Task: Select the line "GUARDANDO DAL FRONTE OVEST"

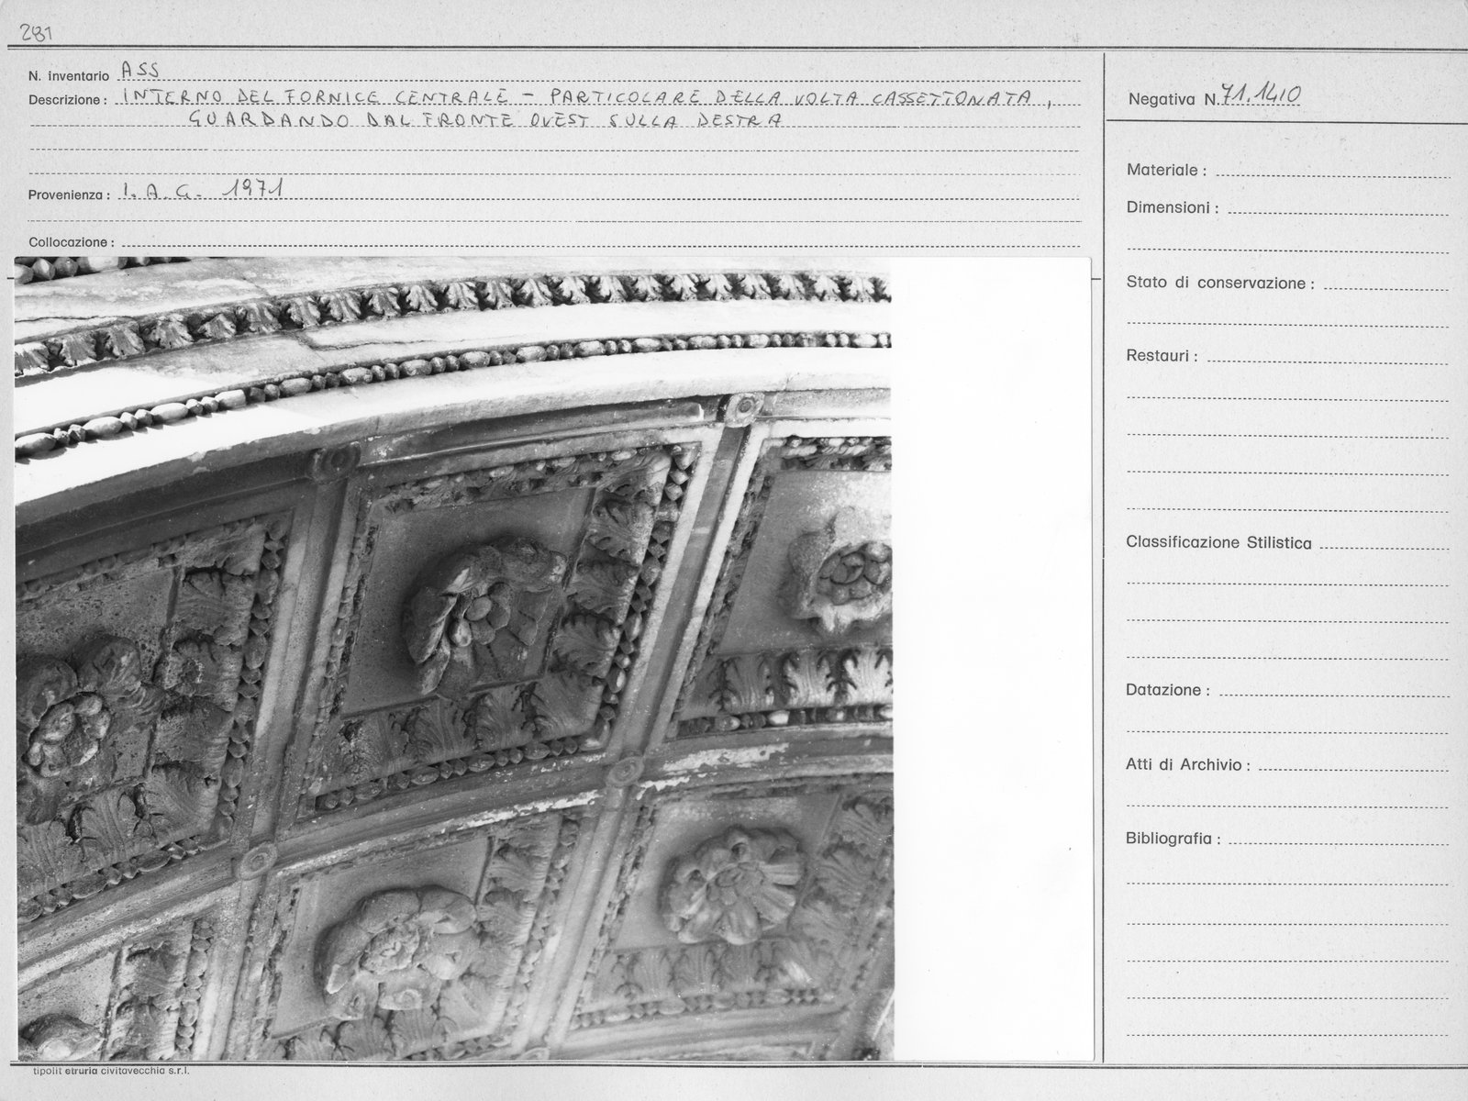Action: coord(484,120)
